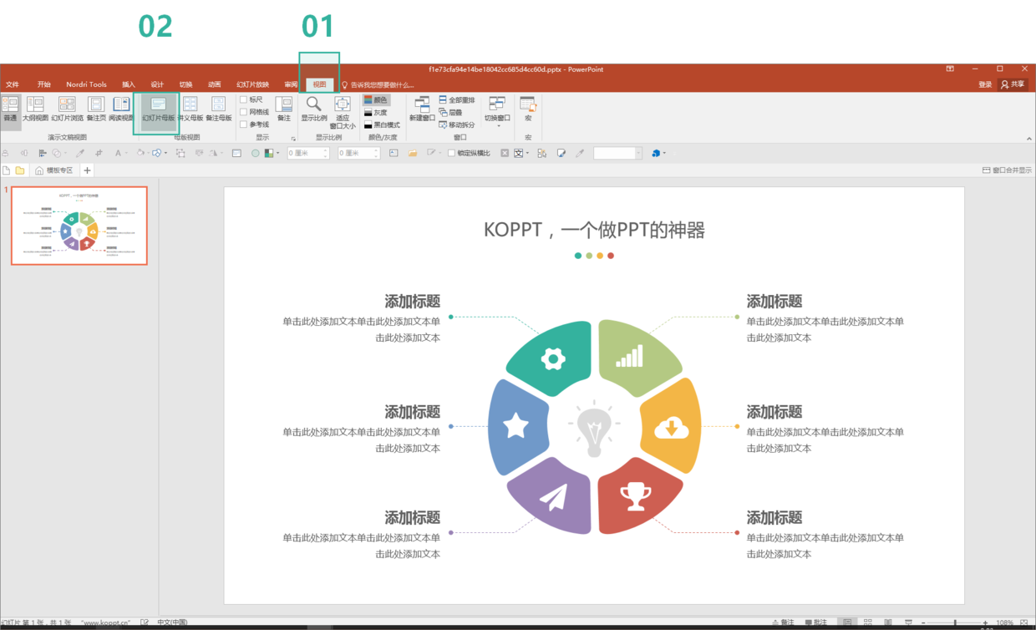Click the Sign in (登录) link

point(985,84)
